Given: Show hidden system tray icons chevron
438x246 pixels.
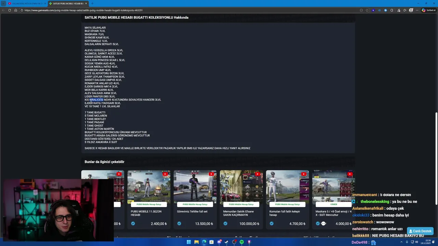Looking at the screenshot, I should (401, 242).
